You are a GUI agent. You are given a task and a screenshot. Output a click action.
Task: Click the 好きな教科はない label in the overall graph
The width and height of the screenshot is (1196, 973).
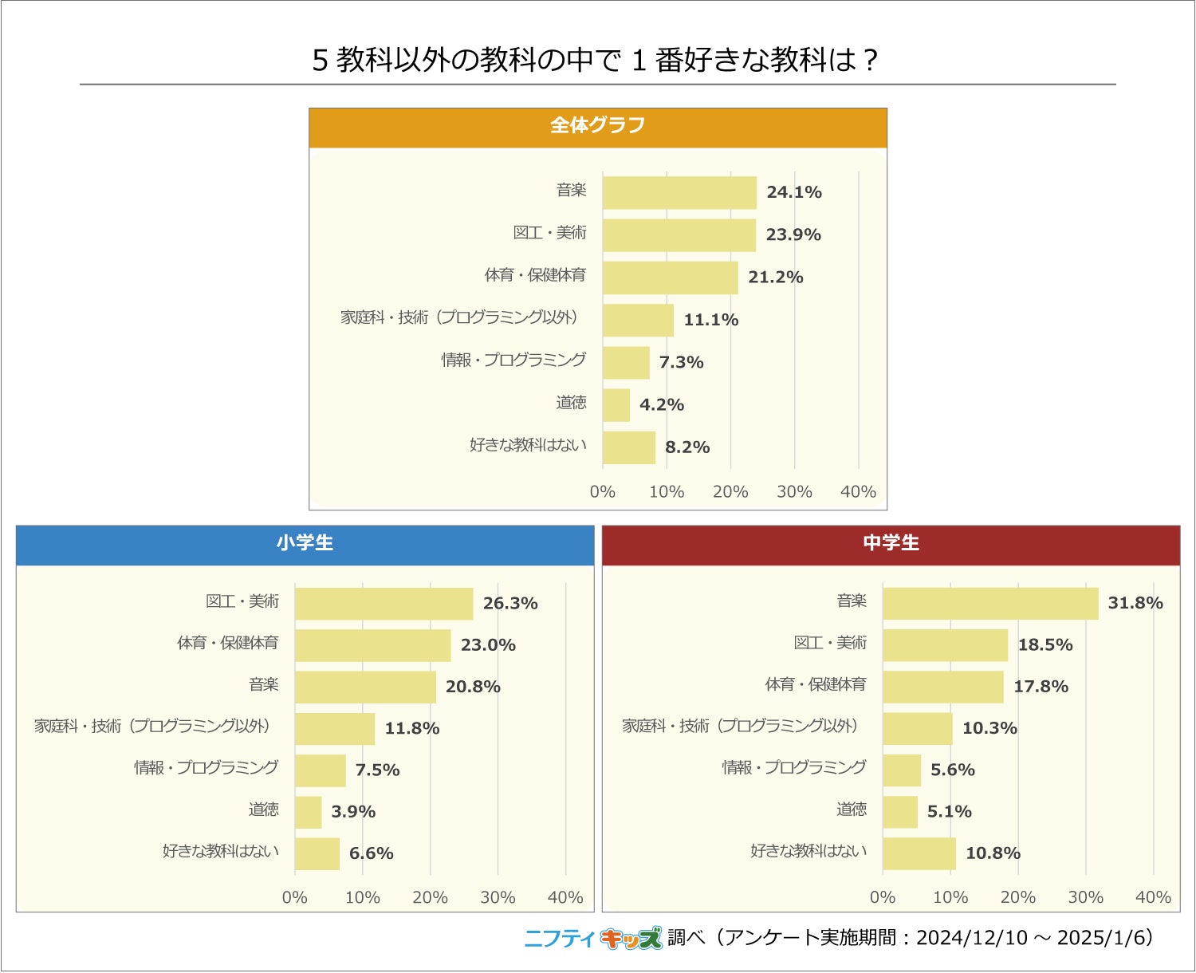(x=528, y=445)
